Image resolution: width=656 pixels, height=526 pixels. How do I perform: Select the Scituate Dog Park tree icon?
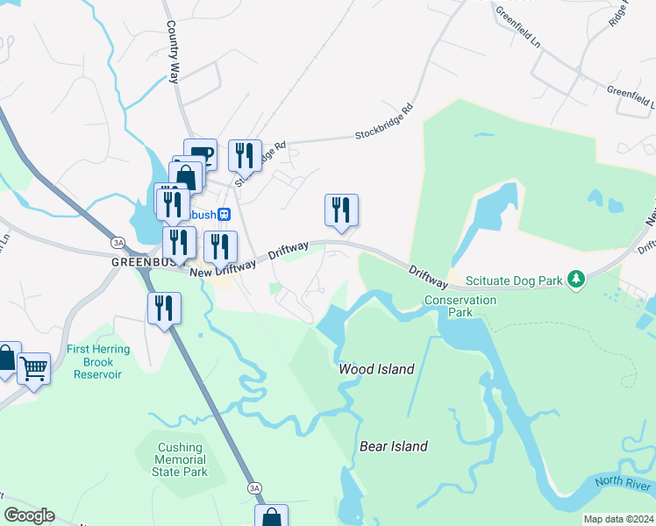[576, 280]
